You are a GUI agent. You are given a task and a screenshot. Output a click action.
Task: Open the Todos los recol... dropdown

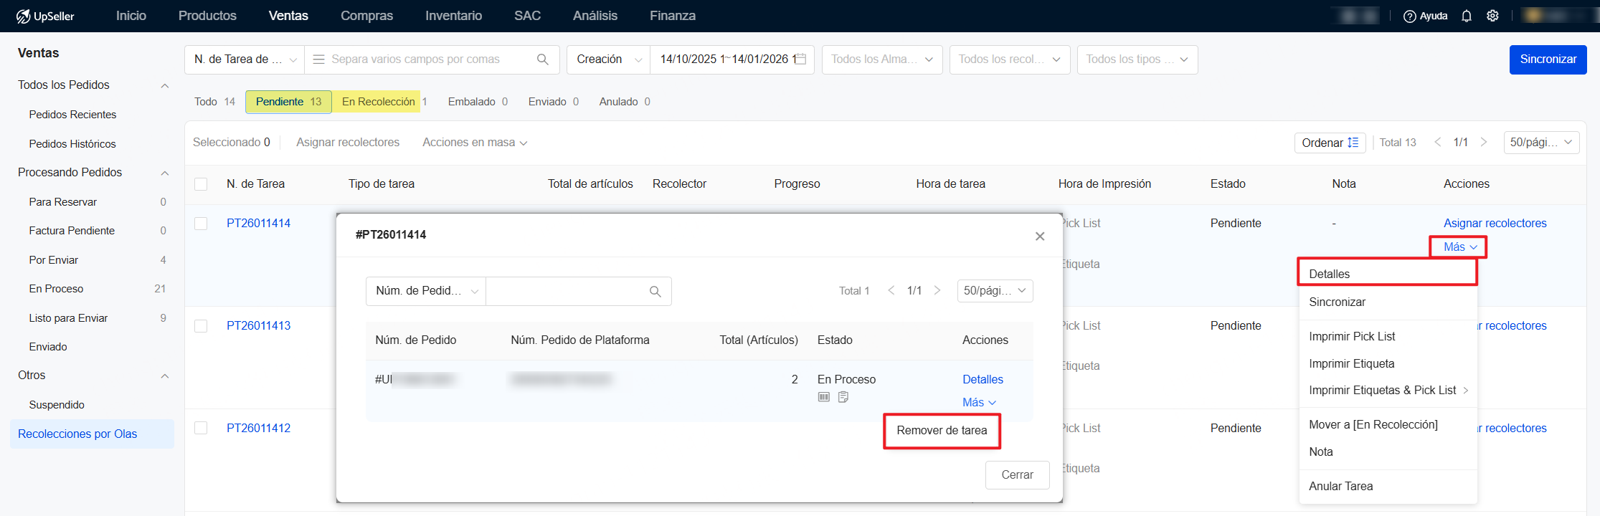(1009, 59)
